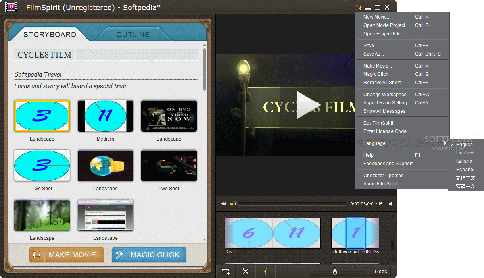Click film icon on Make Movie button
This screenshot has width=484, height=278.
[x=37, y=255]
